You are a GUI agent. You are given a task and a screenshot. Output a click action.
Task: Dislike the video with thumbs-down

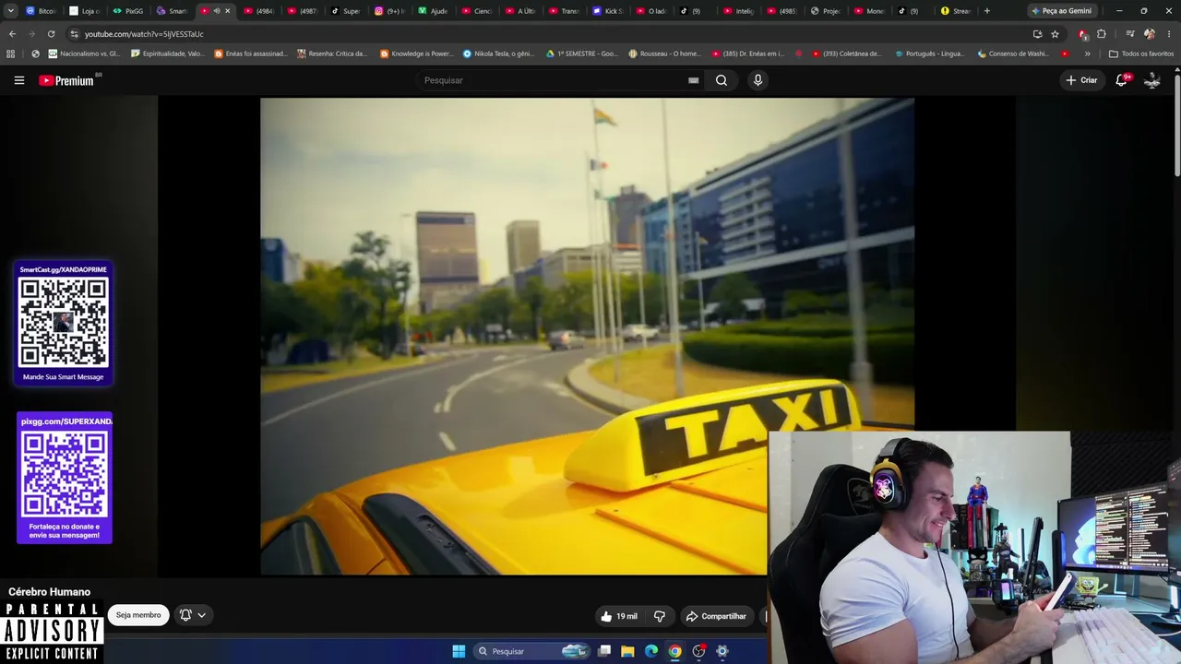[660, 616]
